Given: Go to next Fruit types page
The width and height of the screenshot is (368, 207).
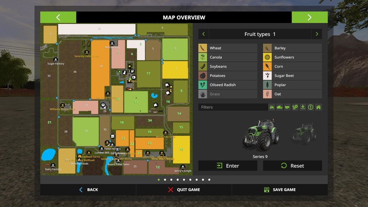Looking at the screenshot, I should 316,34.
